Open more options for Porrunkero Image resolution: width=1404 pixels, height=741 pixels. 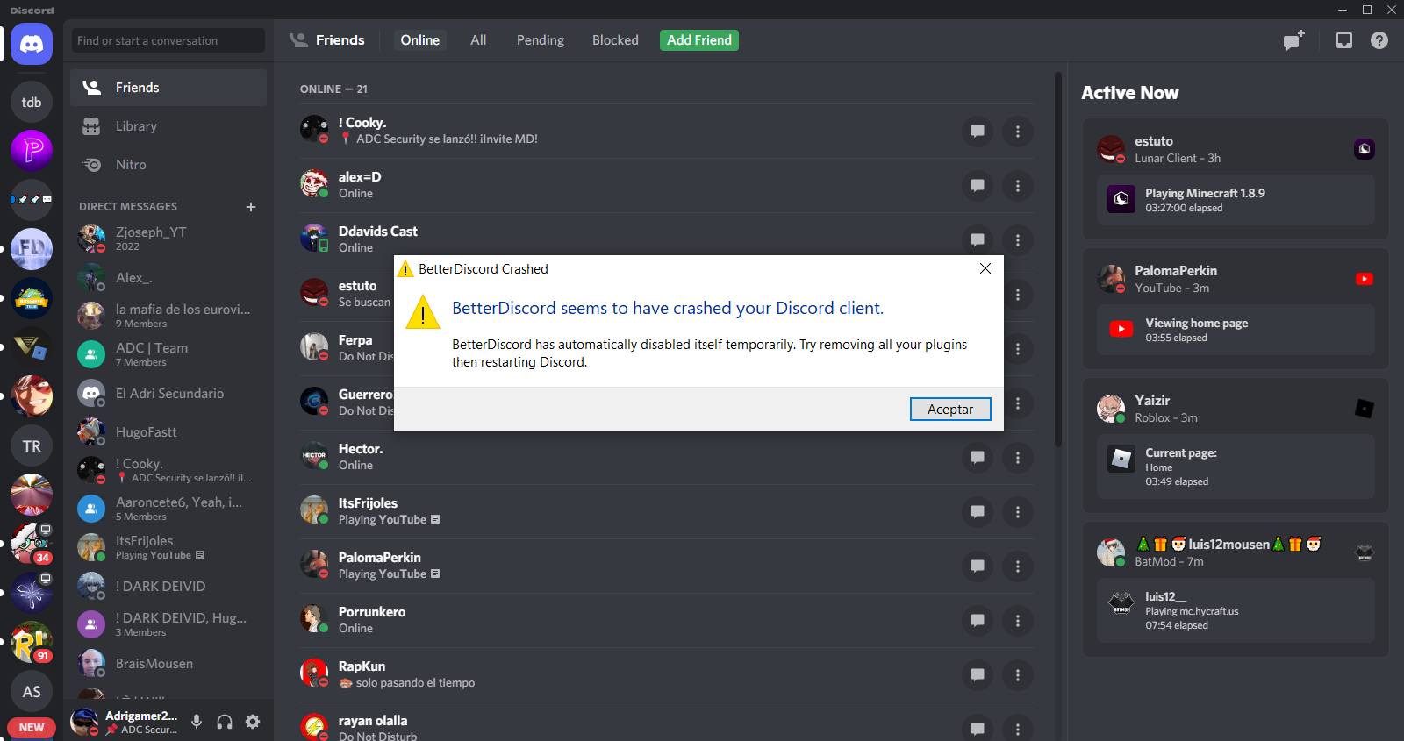click(1018, 621)
